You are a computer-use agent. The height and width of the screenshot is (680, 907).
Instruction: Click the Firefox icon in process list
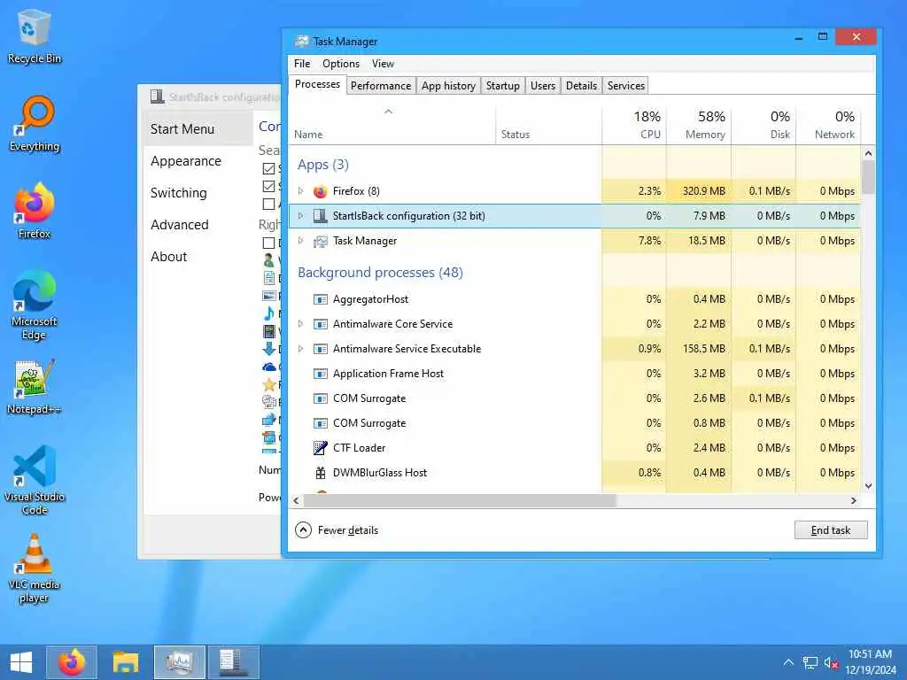[320, 191]
